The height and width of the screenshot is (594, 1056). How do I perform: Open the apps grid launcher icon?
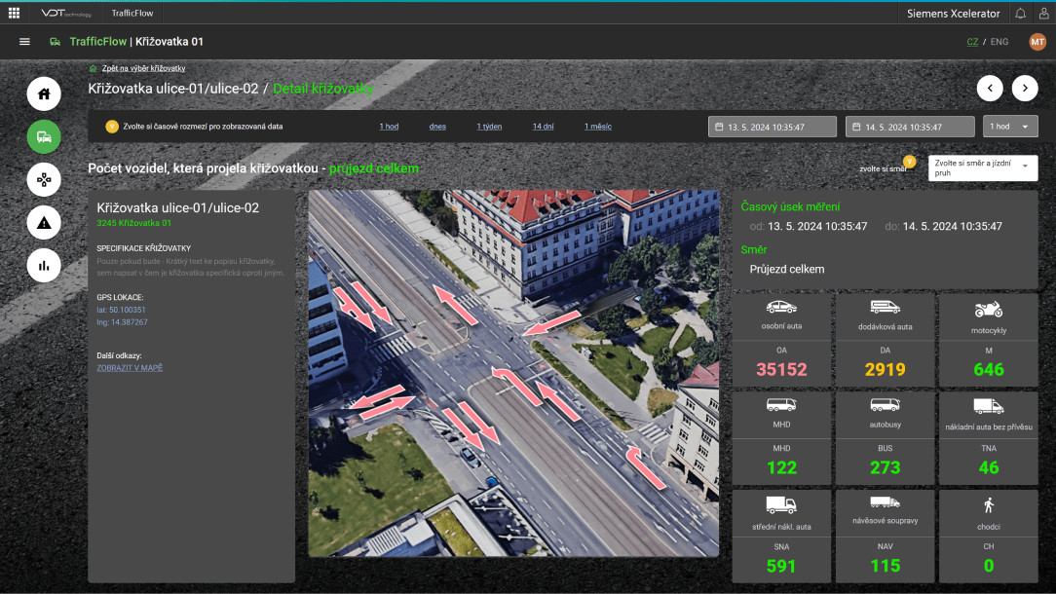(14, 14)
